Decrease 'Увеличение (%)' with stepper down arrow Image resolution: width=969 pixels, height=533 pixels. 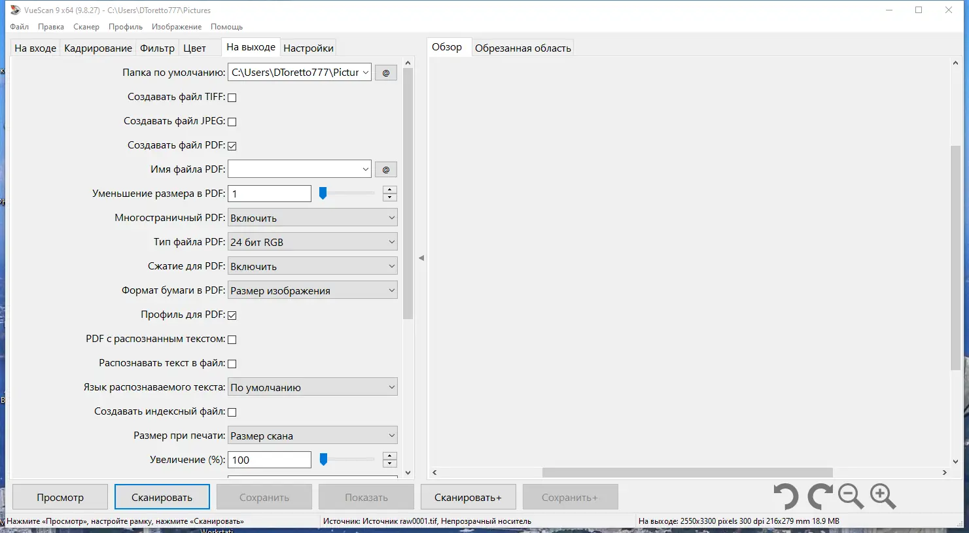coord(390,464)
